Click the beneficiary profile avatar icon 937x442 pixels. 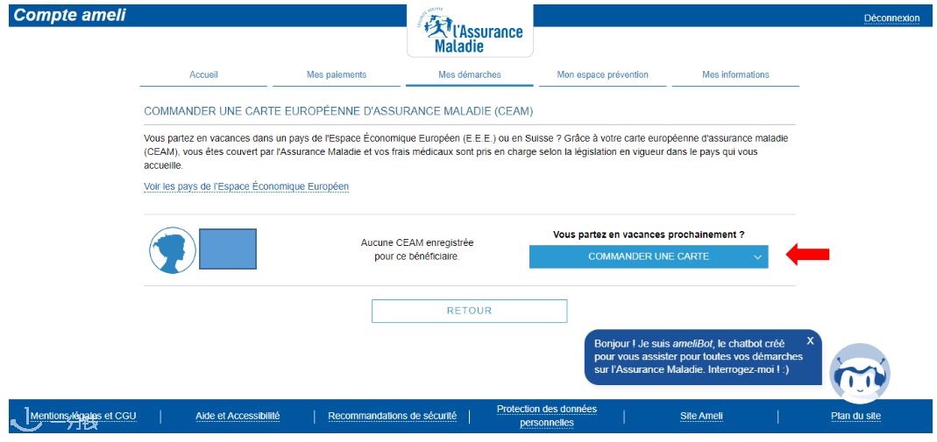click(x=173, y=250)
